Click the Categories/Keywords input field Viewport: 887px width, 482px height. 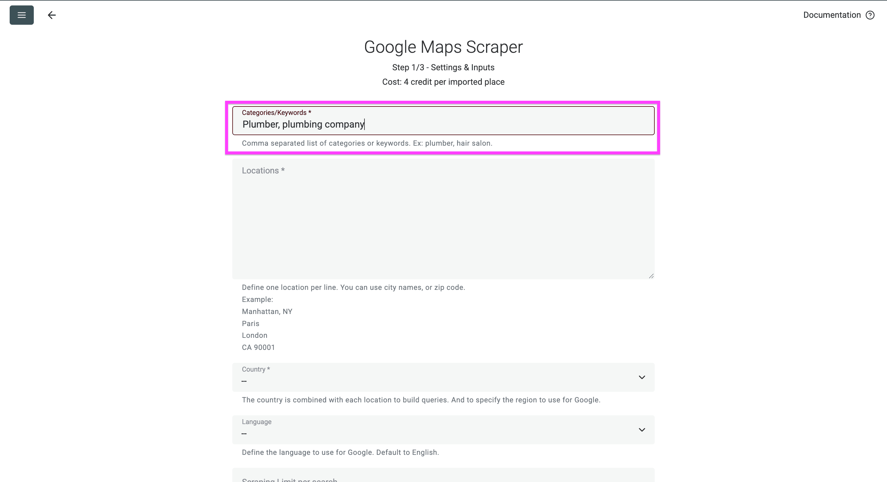tap(443, 124)
